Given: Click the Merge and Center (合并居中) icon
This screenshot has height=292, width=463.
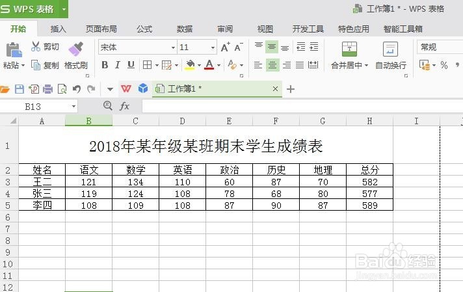Looking at the screenshot, I should (349, 49).
